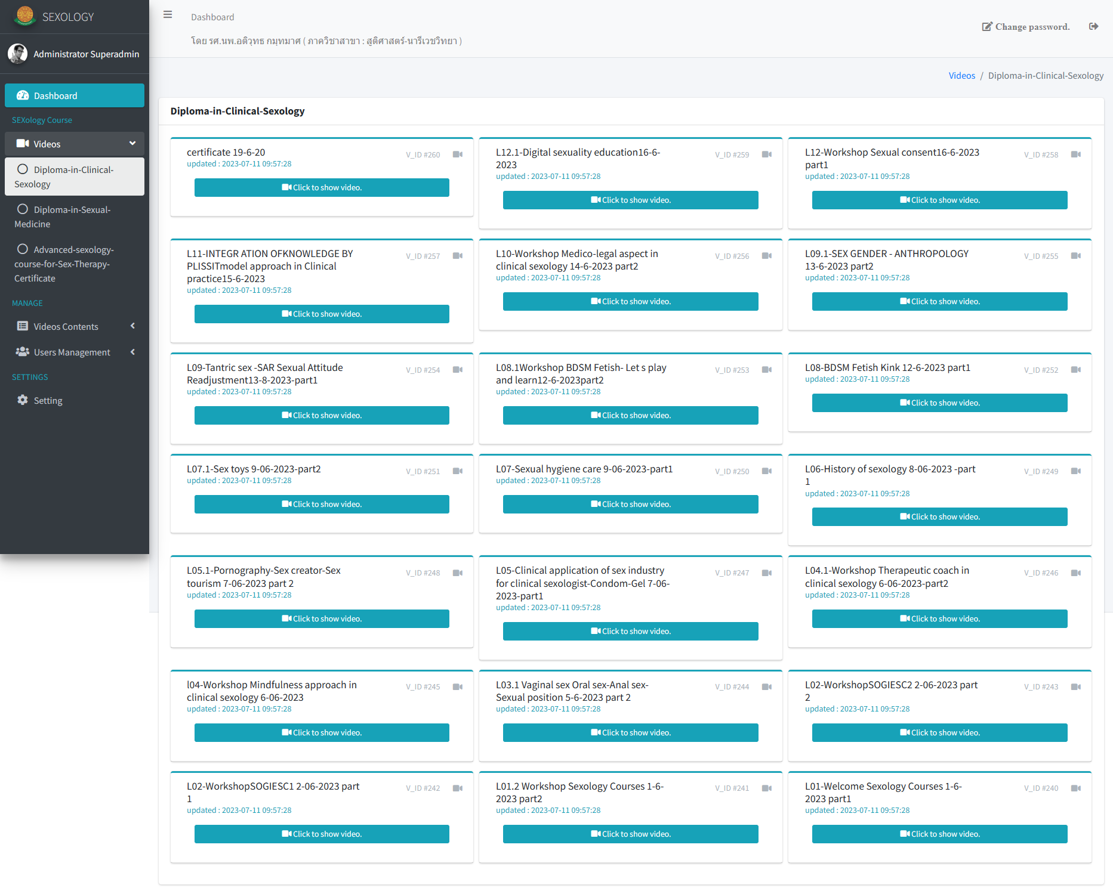The height and width of the screenshot is (894, 1113).
Task: Show video for L11-INTEGR ATION OFKNOWLEDGE card
Action: [x=322, y=314]
